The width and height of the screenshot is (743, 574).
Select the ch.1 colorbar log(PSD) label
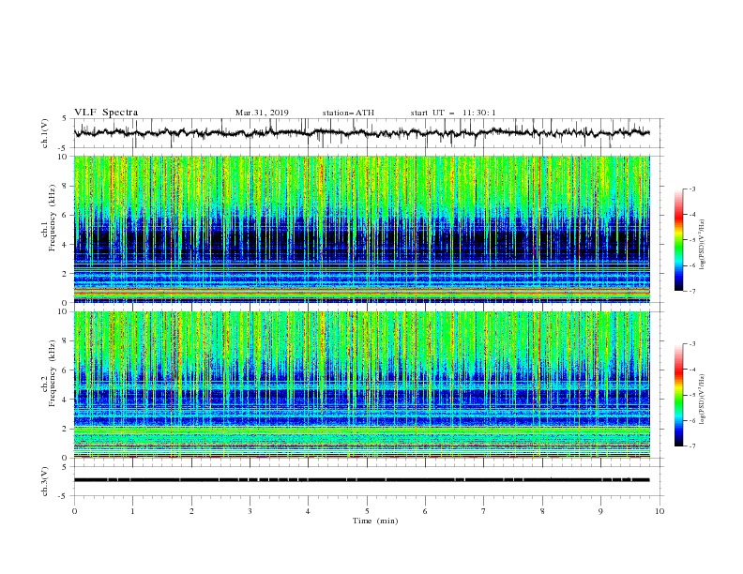pyautogui.click(x=702, y=245)
